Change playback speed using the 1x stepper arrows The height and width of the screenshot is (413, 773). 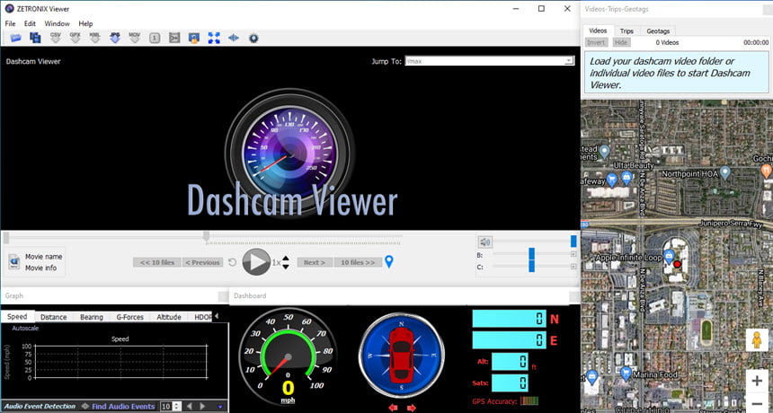(286, 262)
